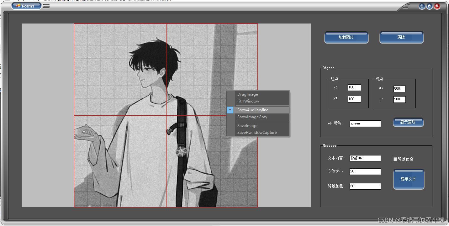The height and width of the screenshot is (226, 449).
Task: Open the striped title bar menu icon
Action: click(406, 6)
